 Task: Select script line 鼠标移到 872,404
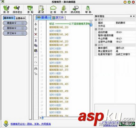coord(59,77)
